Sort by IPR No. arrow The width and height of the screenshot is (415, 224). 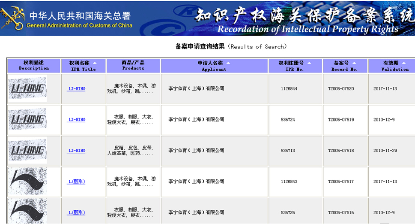click(309, 63)
